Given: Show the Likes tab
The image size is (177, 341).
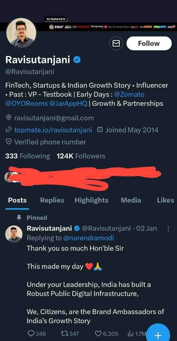Looking at the screenshot, I should 165,200.
